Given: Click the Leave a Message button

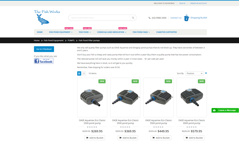Looking at the screenshot, I should pyautogui.click(x=225, y=110).
